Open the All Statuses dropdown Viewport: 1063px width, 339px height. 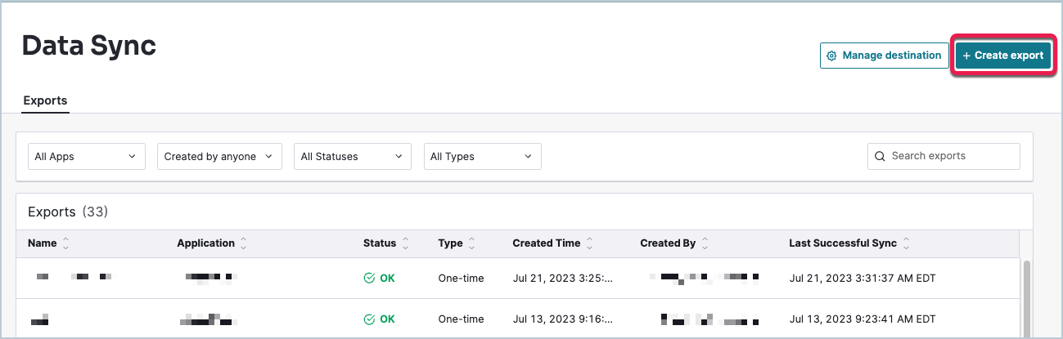[352, 156]
